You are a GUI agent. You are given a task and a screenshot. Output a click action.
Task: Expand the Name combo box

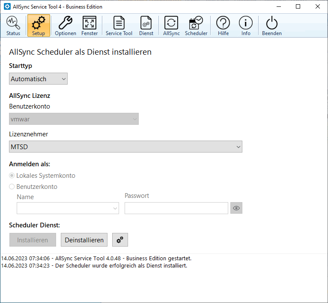click(68, 209)
